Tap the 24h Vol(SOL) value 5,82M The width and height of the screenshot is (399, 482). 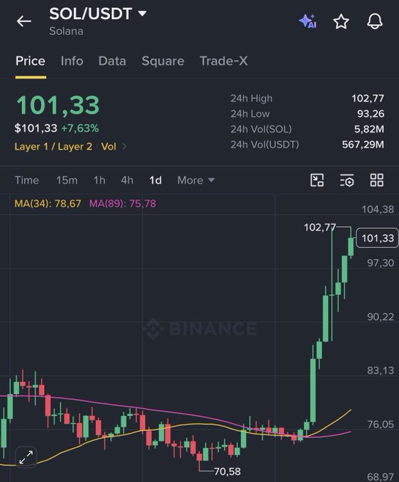[x=369, y=129]
